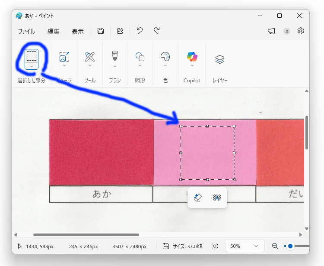Launch the Copilot icon
324x266 pixels.
click(192, 56)
